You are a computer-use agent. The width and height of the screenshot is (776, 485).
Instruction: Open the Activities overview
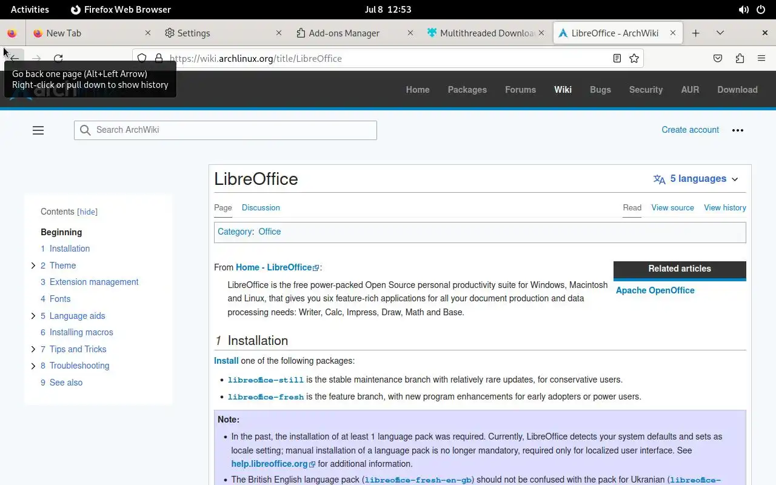click(x=30, y=10)
